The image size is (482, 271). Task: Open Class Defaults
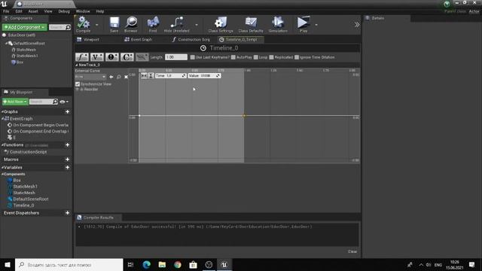(x=251, y=24)
